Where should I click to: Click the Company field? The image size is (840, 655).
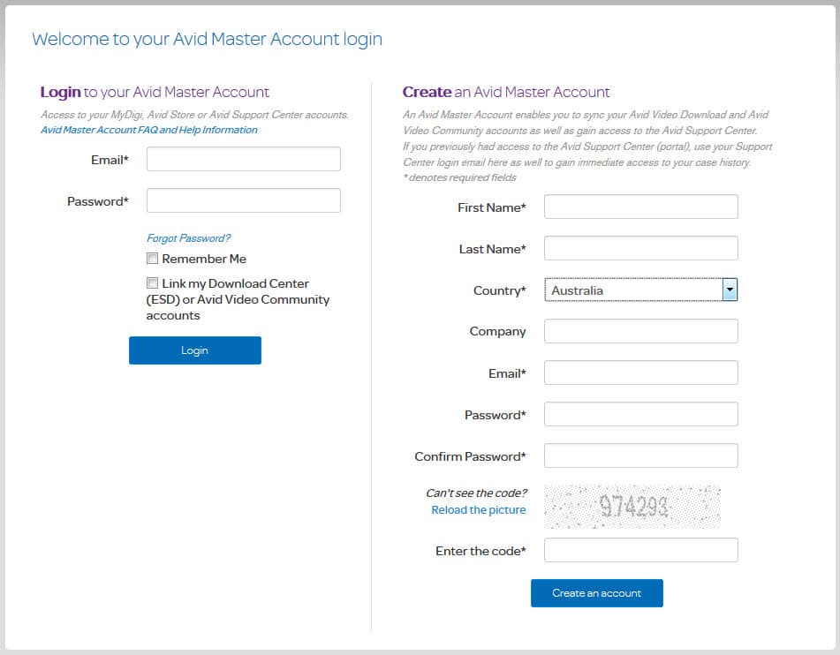[x=640, y=331]
